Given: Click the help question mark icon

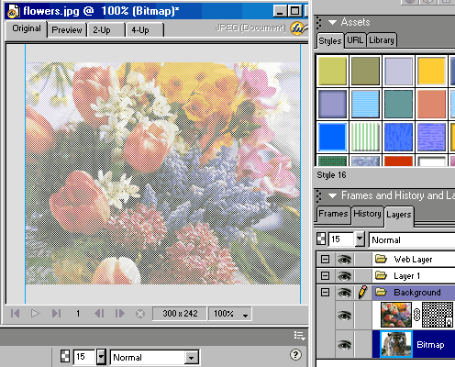Looking at the screenshot, I should pos(295,355).
